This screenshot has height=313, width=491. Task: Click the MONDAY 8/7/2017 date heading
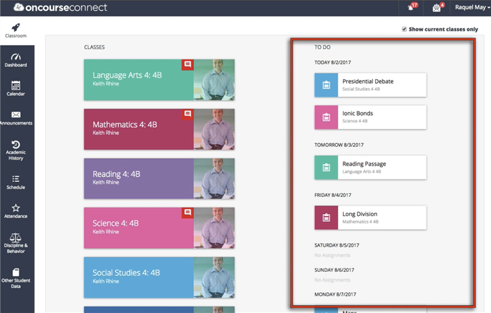pyautogui.click(x=335, y=294)
